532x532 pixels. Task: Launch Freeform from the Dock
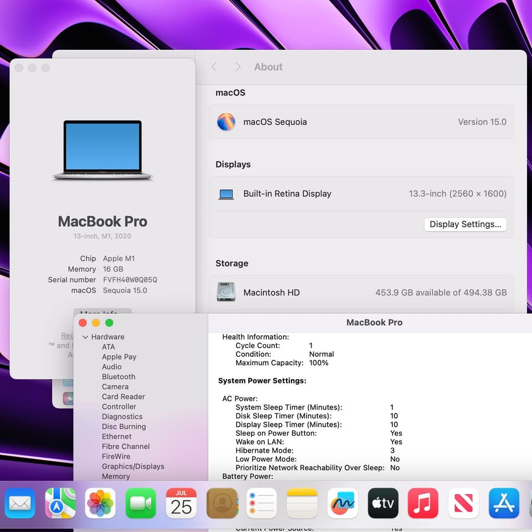[342, 503]
